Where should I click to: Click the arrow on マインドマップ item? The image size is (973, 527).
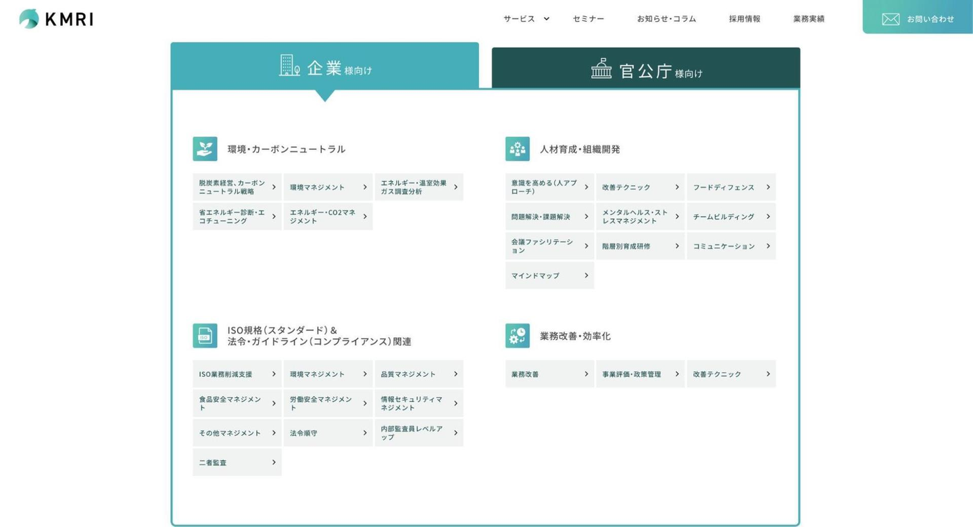tap(586, 276)
